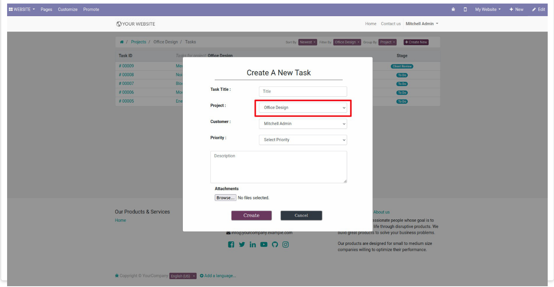Click the Create button in the dialog
This screenshot has width=554, height=287.
(x=251, y=215)
